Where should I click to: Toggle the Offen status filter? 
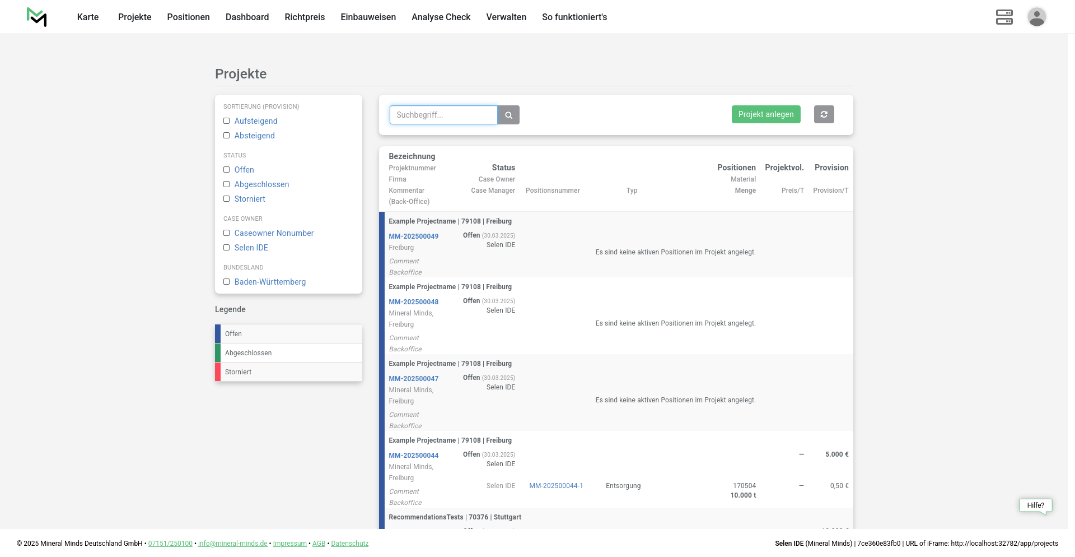[227, 170]
